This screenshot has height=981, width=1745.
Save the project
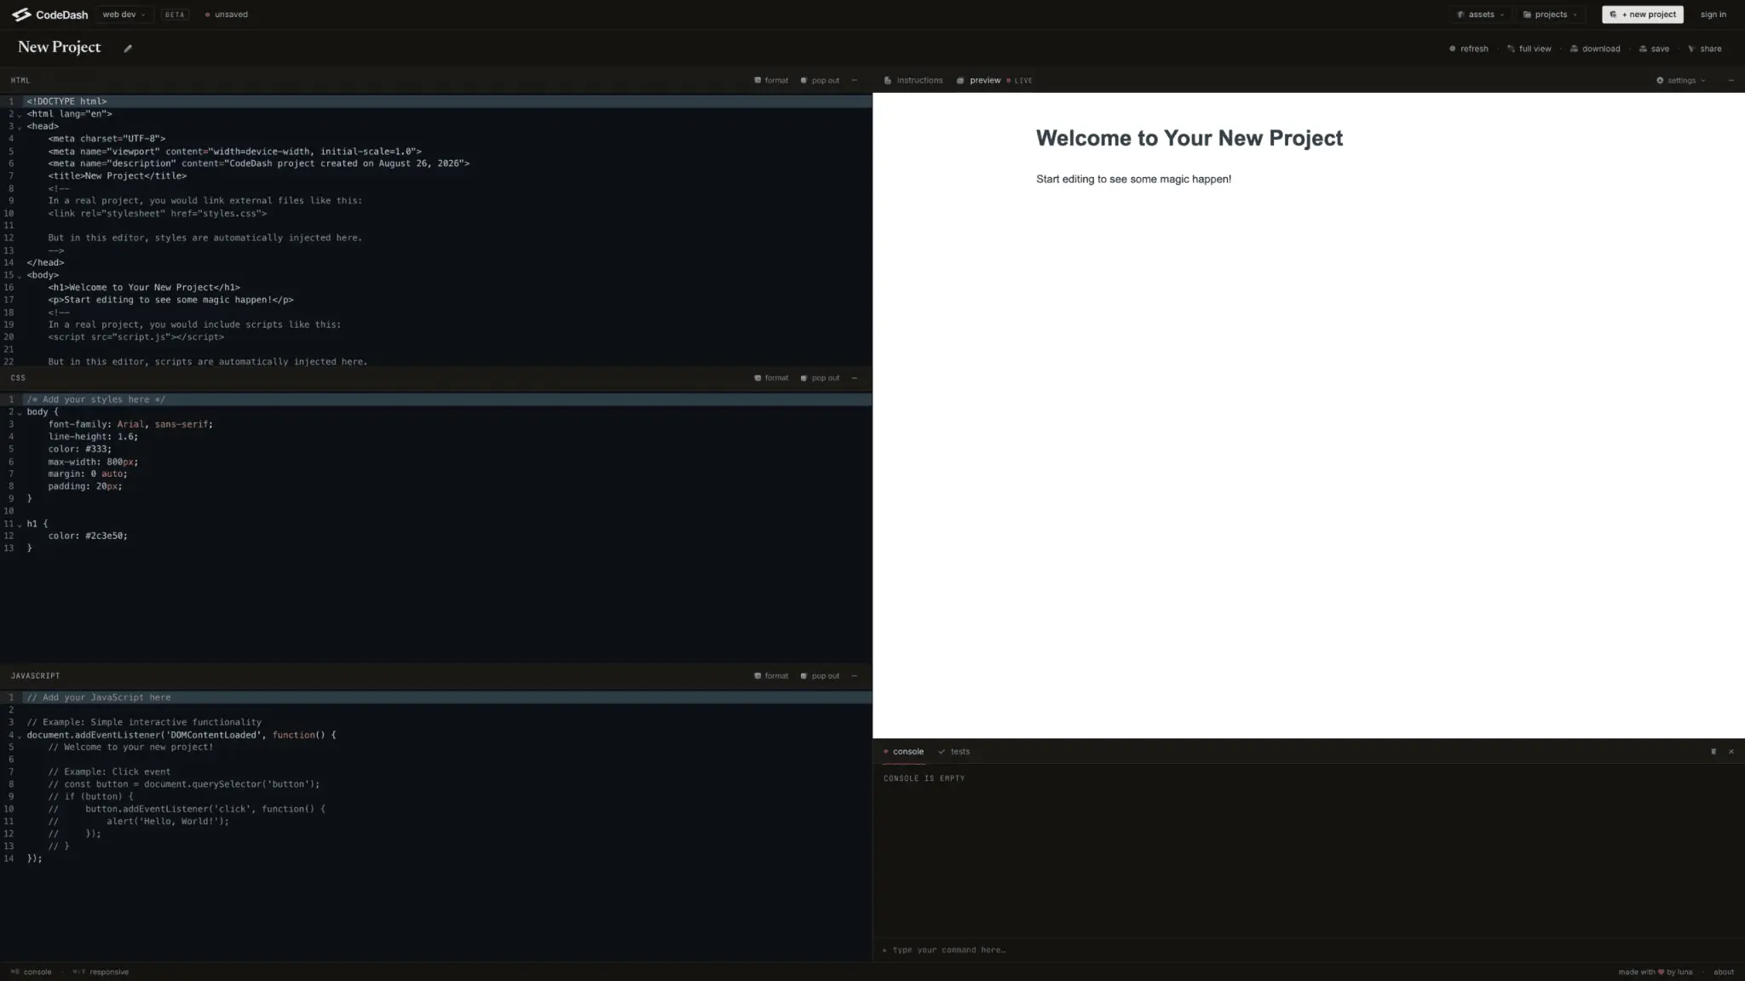[1654, 49]
